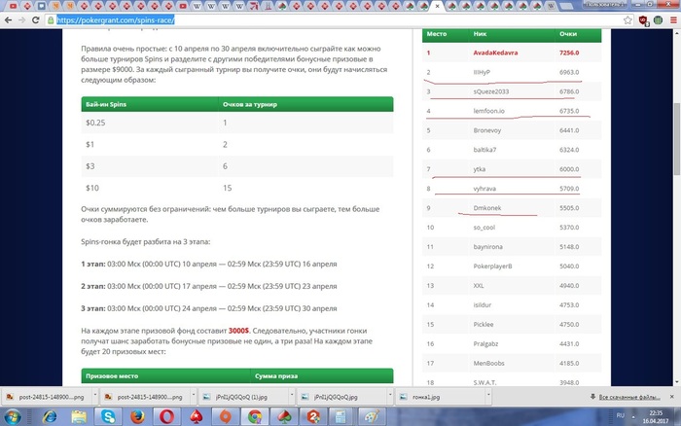Click score 7256.0 in the leaderboard

point(569,53)
